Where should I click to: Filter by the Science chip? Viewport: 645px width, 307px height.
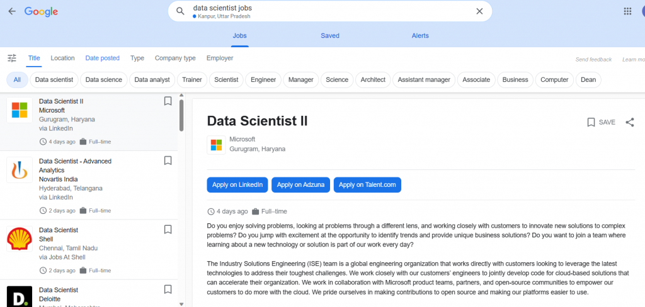point(337,80)
